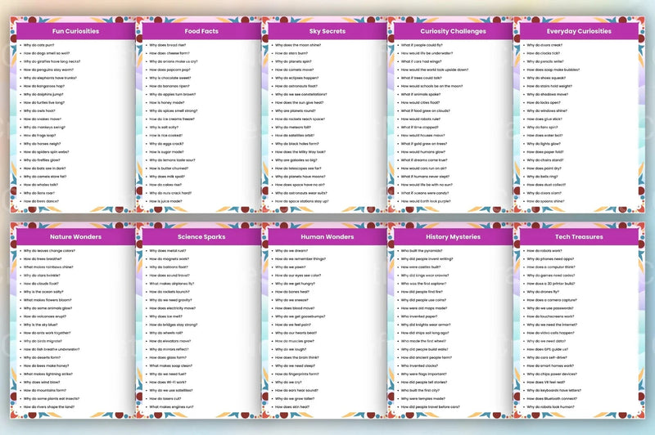
Task: Click the Curiosity Challenges header banner
Action: click(x=453, y=31)
